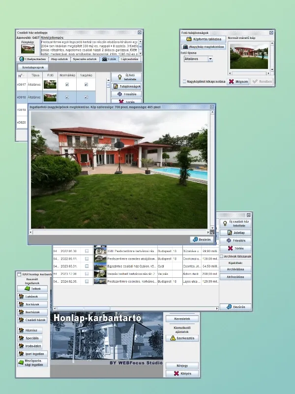Click Törlés in the house list window
The image size is (295, 394).
coord(236,248)
